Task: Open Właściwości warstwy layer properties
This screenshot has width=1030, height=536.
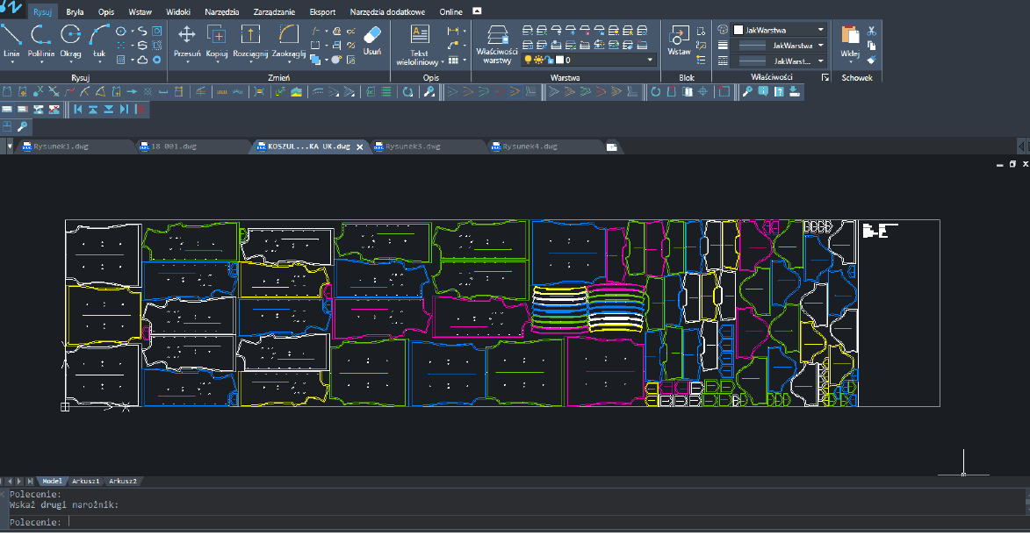Action: pos(497,45)
